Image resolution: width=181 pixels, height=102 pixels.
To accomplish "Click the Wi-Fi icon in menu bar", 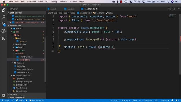I will (x=135, y=1).
